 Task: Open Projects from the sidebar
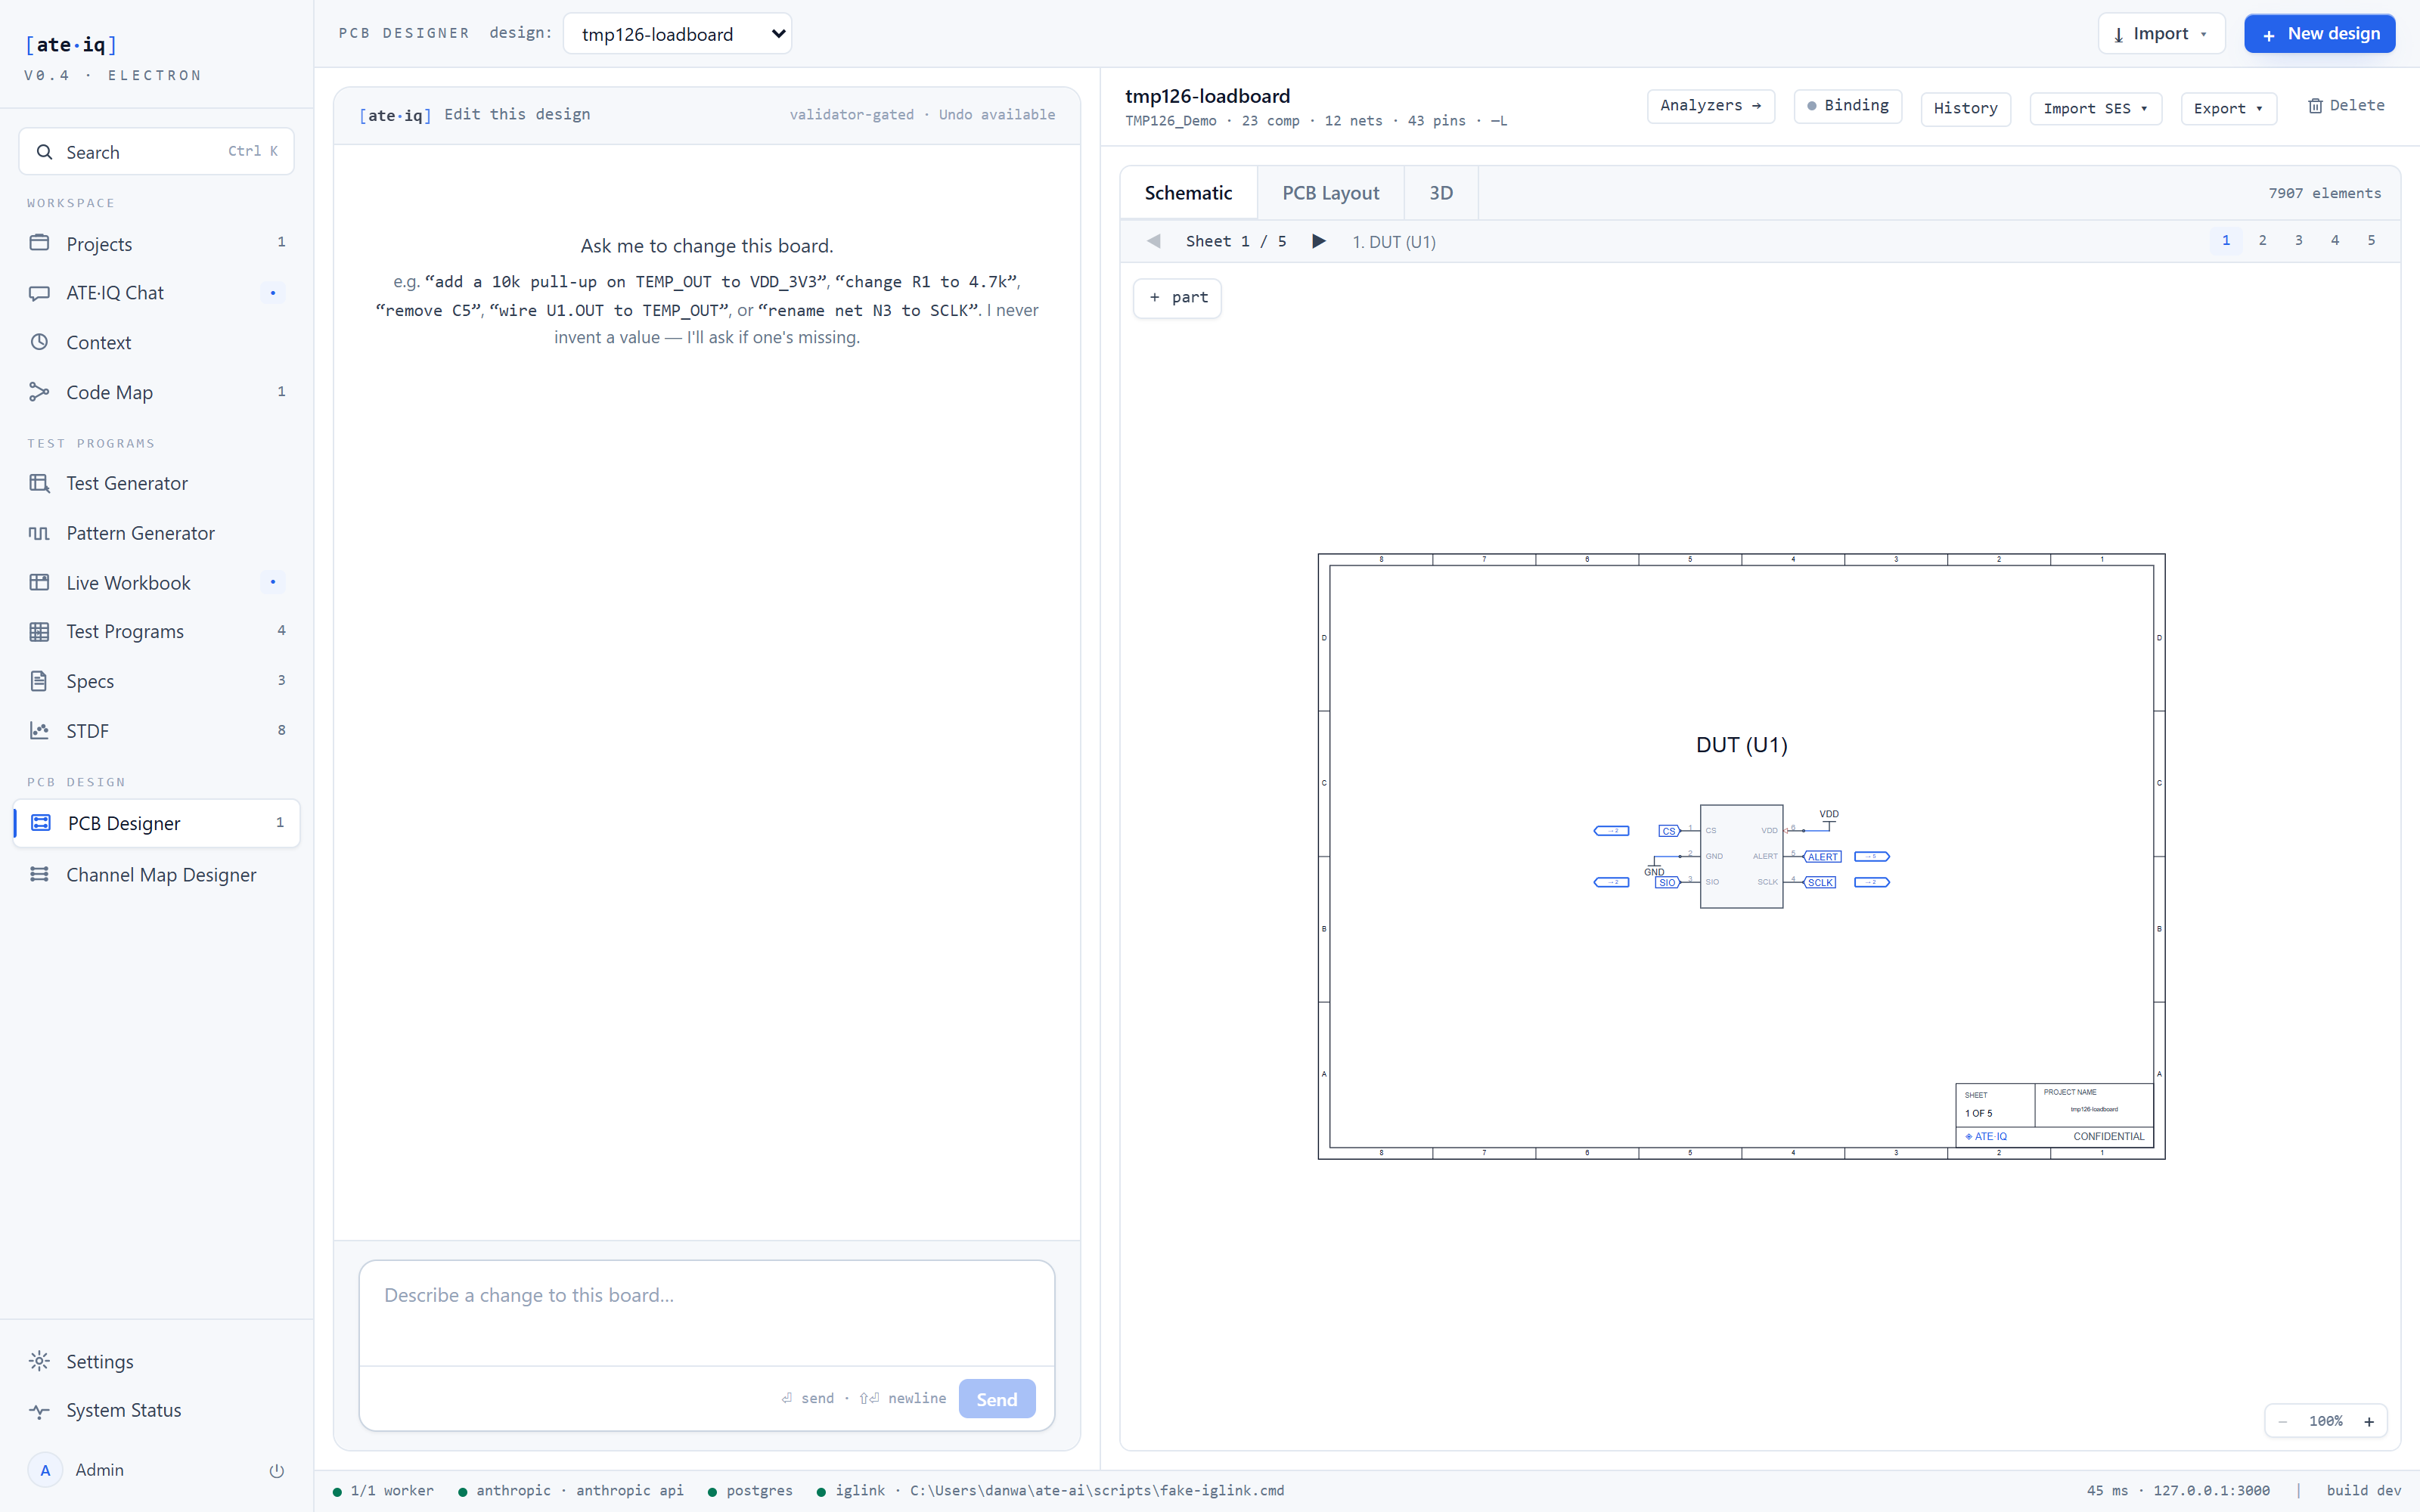(156, 243)
